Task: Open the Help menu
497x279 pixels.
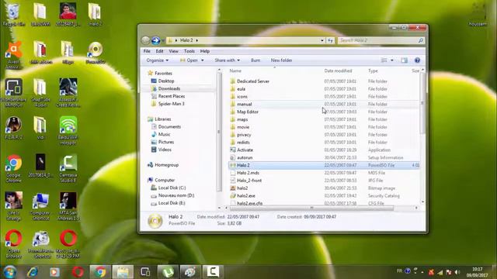Action: click(x=205, y=51)
